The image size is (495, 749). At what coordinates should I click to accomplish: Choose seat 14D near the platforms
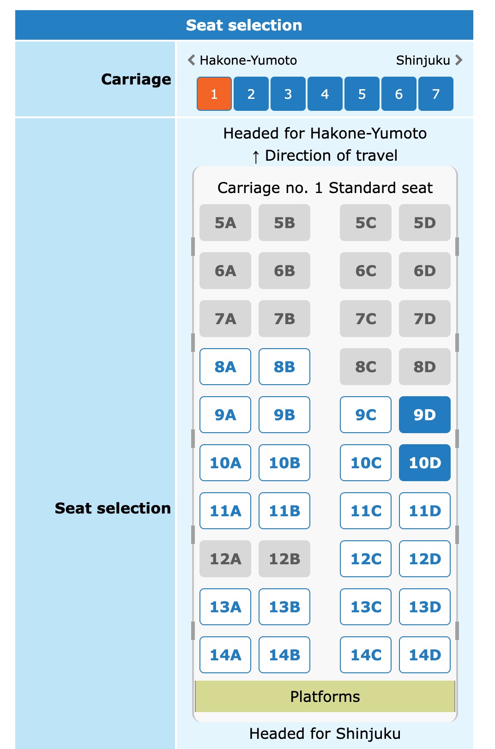[424, 654]
